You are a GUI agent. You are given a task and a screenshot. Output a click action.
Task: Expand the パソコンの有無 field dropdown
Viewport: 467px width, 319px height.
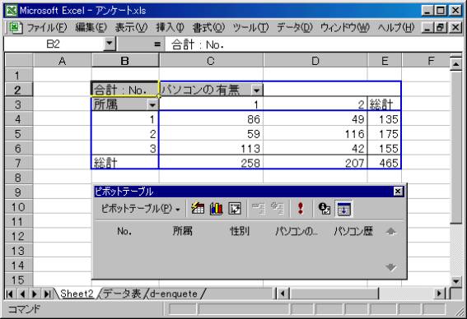(x=256, y=90)
